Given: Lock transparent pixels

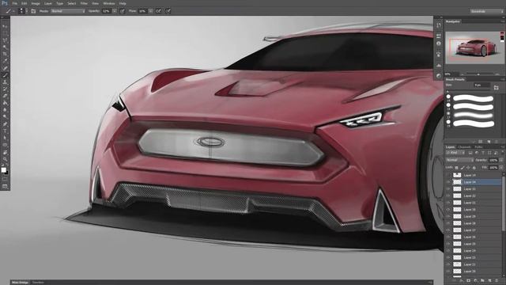Looking at the screenshot, I should [456, 168].
